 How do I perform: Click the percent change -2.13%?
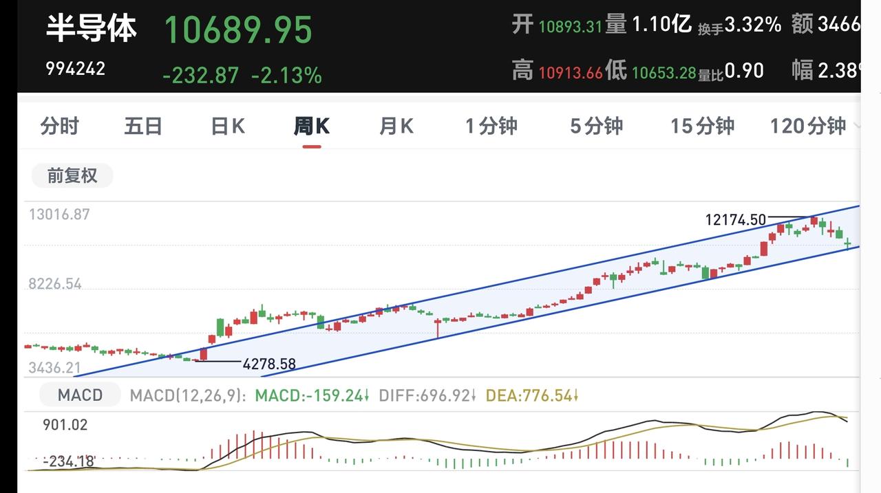tap(286, 75)
